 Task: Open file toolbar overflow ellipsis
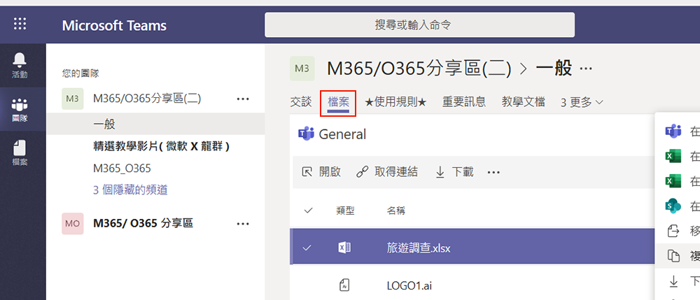click(493, 172)
